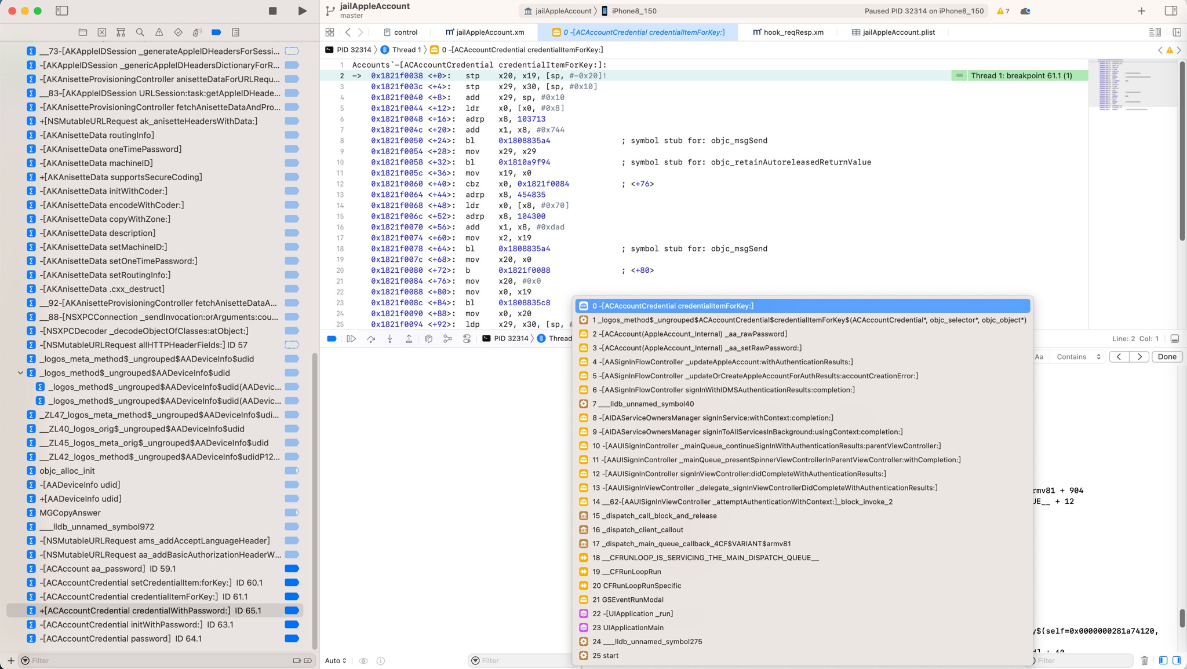Open Debug Memory Graph icon
The image size is (1187, 669).
pyautogui.click(x=447, y=339)
